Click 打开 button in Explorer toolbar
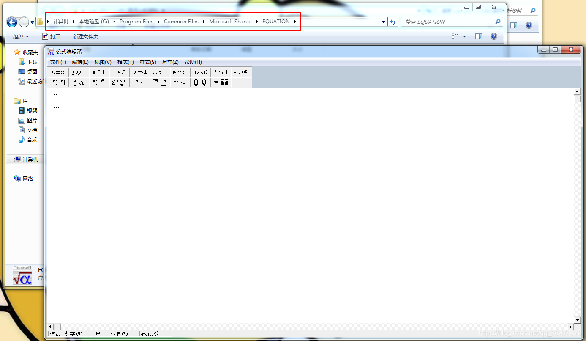 coord(52,37)
